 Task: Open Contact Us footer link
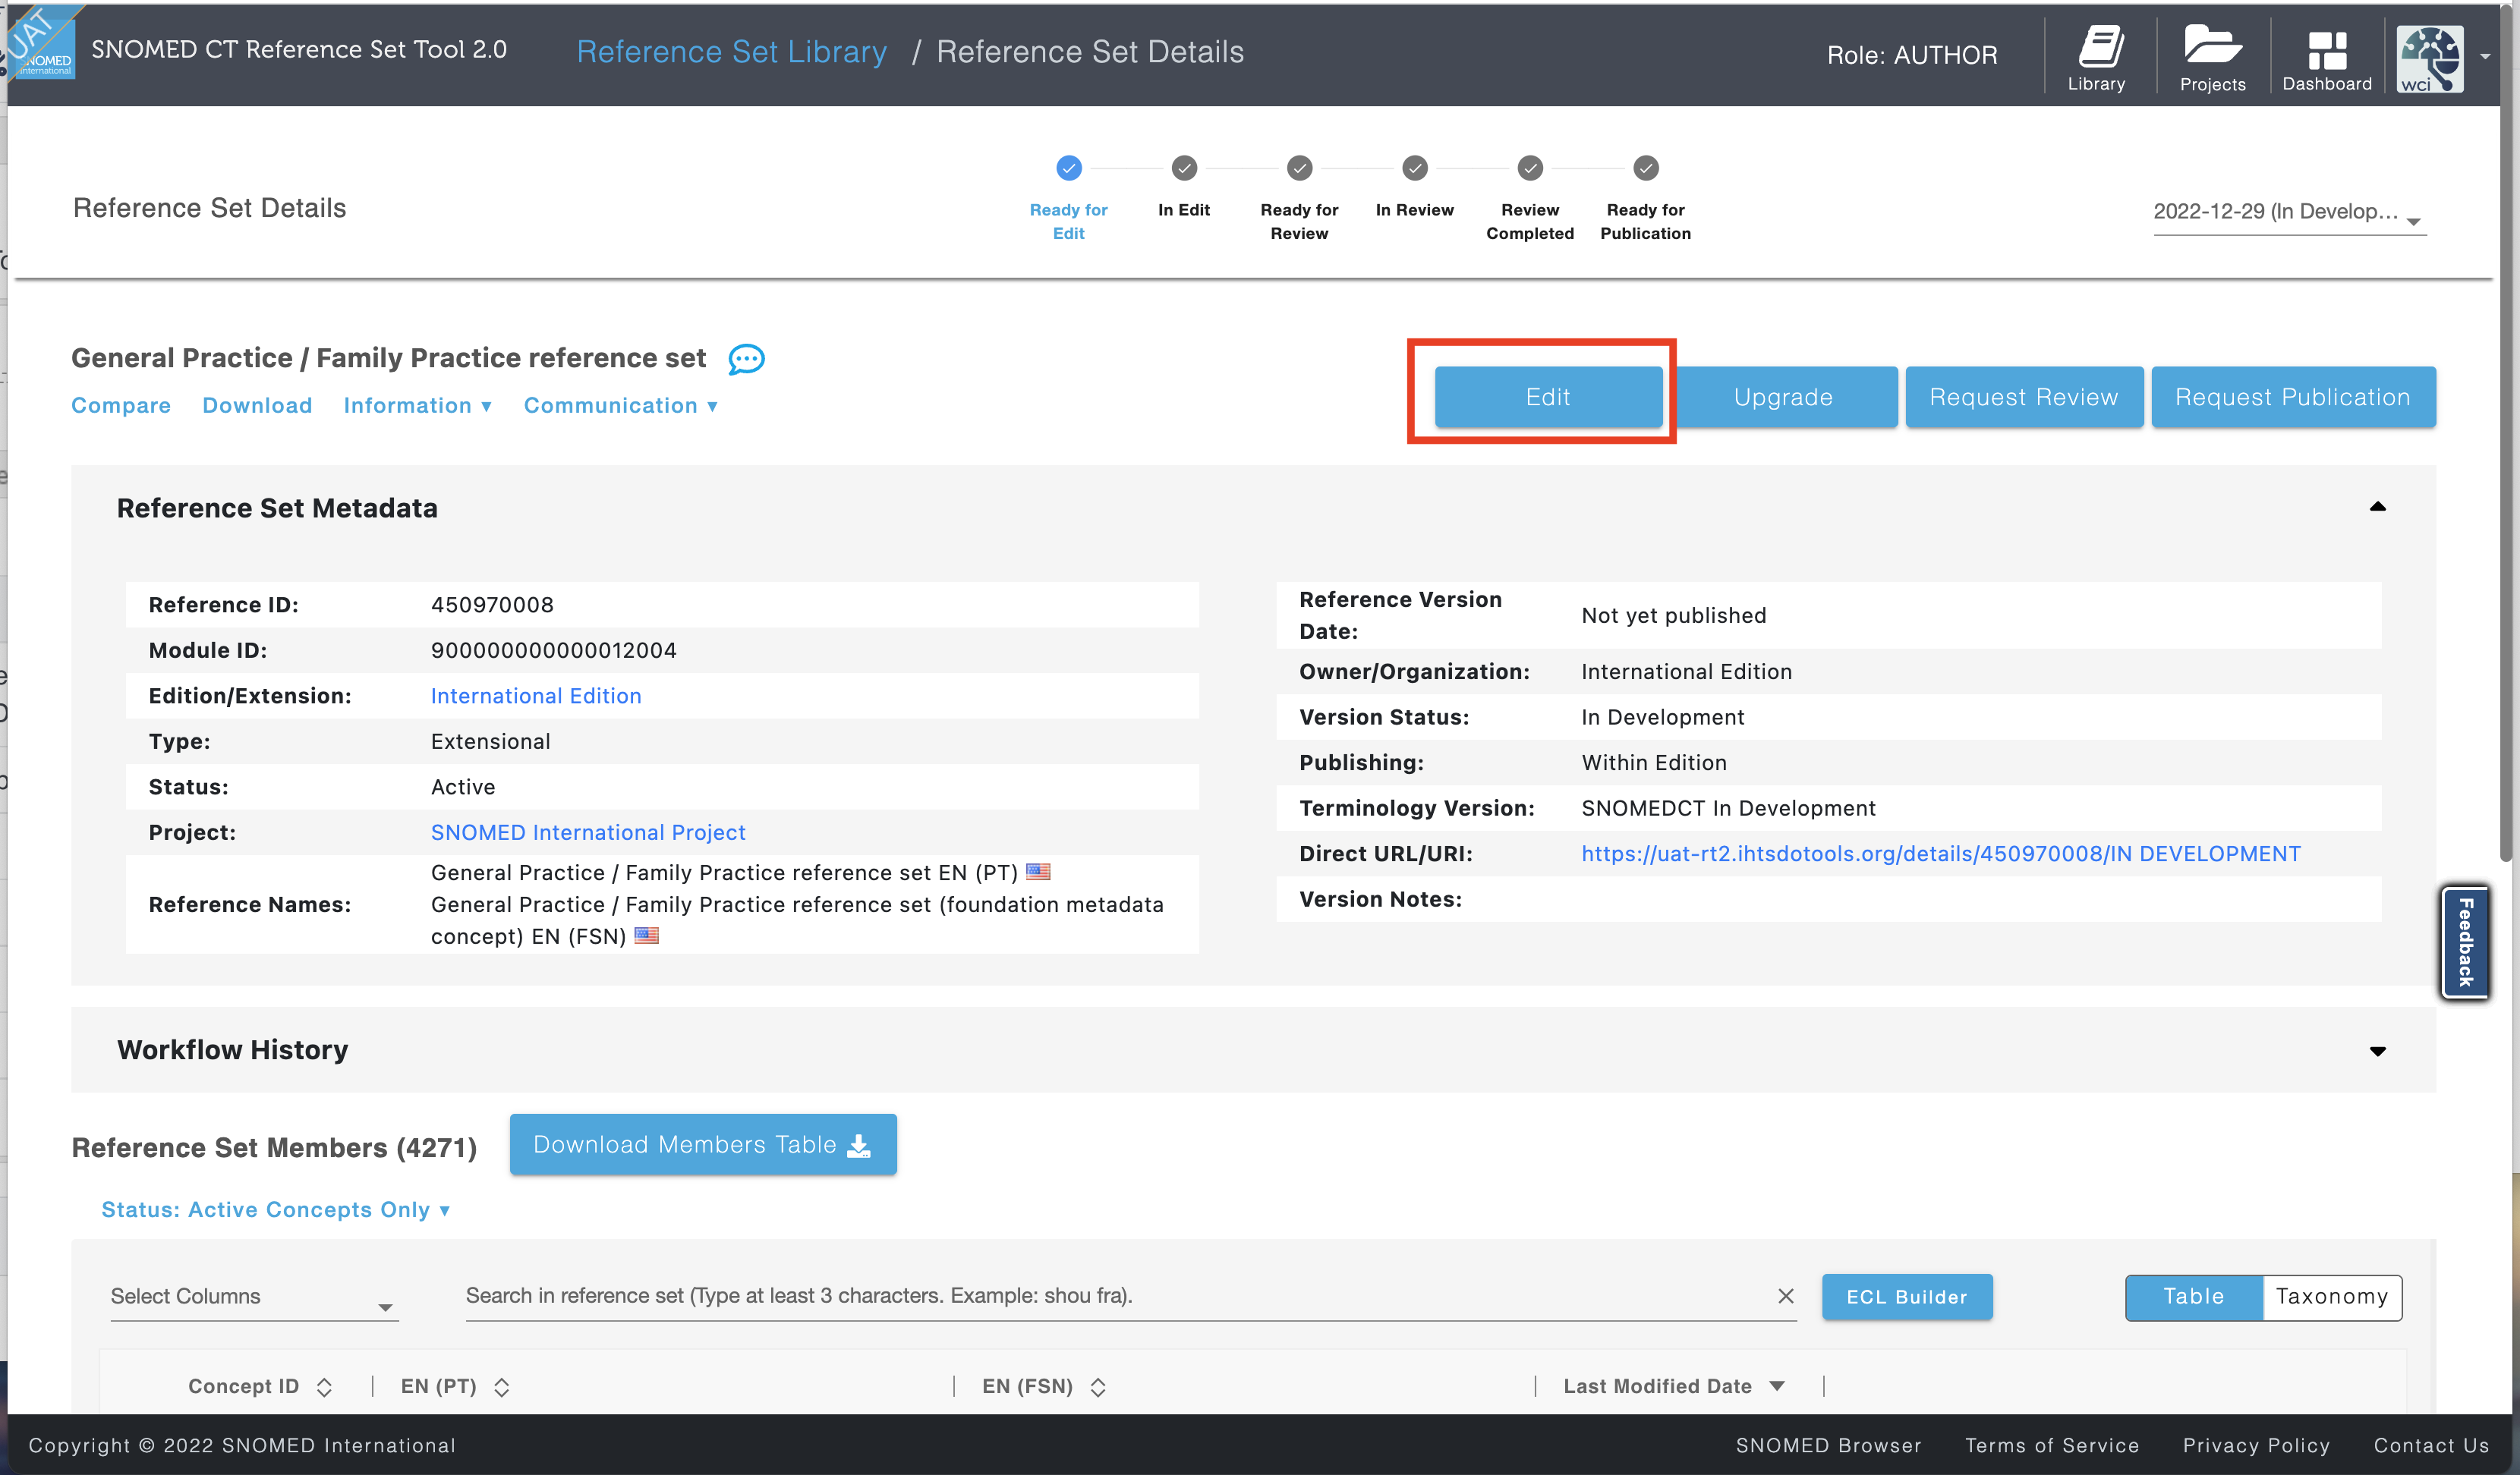click(2432, 1445)
